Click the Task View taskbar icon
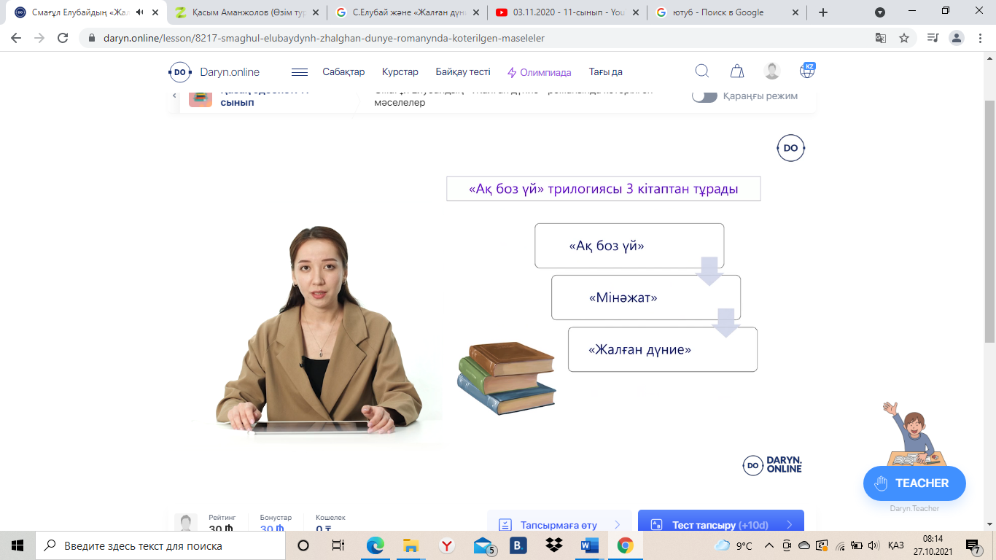996x560 pixels. (x=338, y=545)
